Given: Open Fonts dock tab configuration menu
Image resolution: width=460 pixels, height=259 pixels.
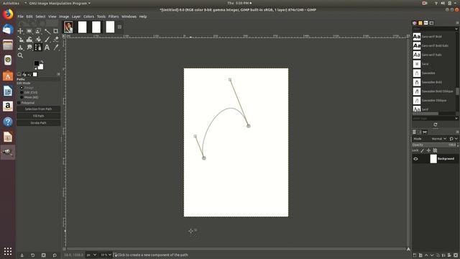Looking at the screenshot, I should [x=457, y=22].
